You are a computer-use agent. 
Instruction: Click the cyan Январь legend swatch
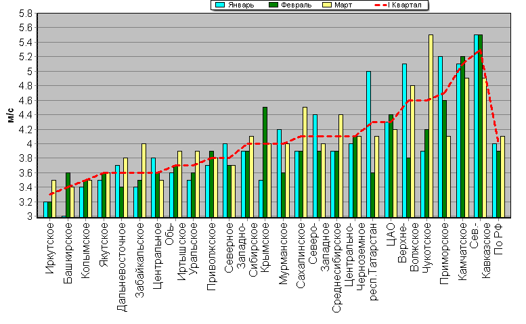[x=220, y=5]
